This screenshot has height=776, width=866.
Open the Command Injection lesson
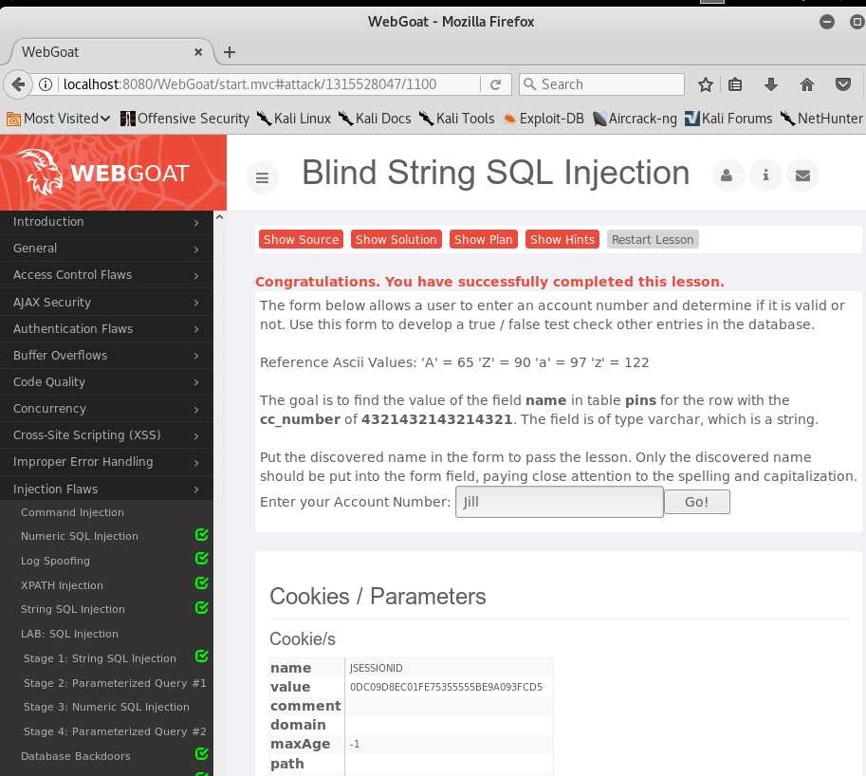point(72,512)
